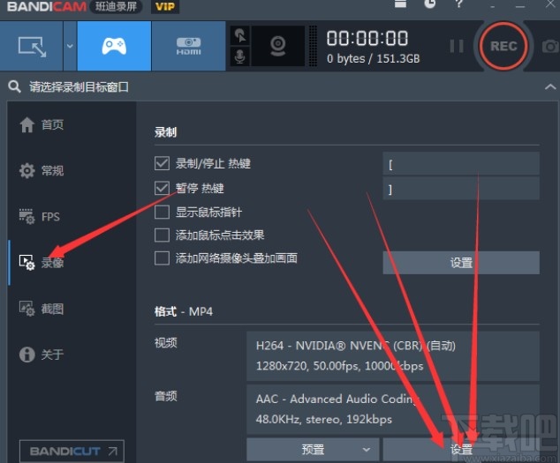Open recording 设置 button near webcam option

coord(461,263)
